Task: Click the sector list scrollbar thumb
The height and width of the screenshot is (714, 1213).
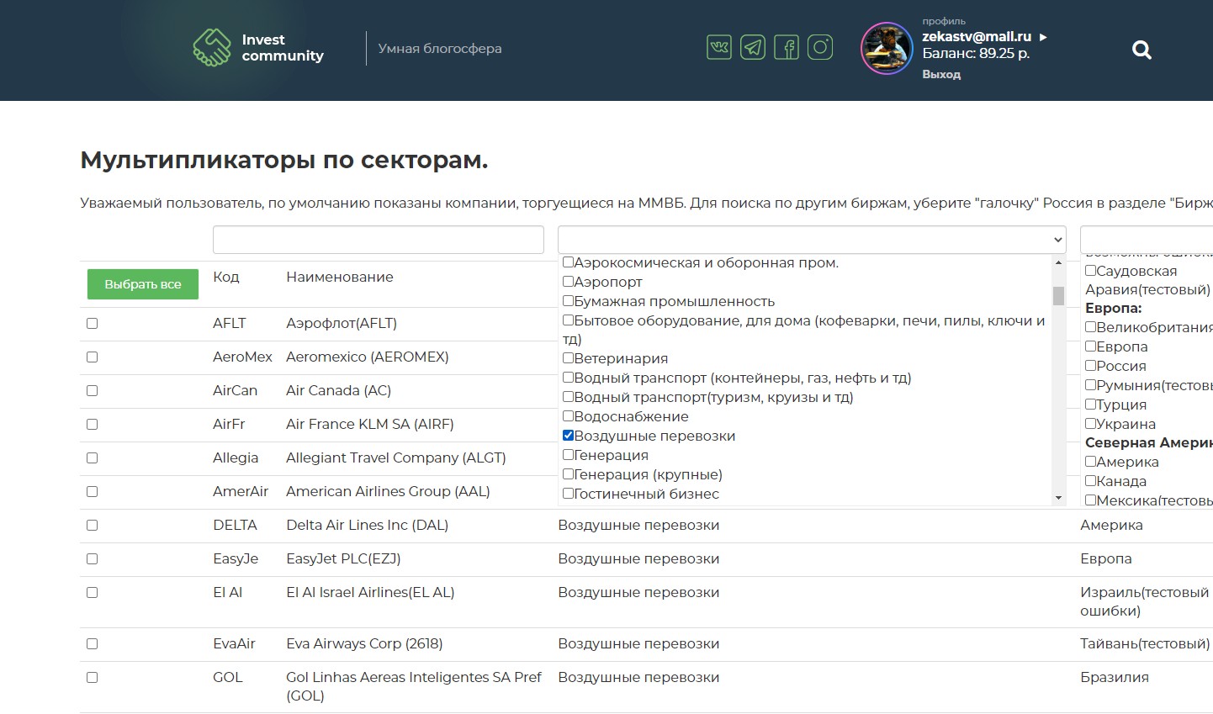Action: pyautogui.click(x=1058, y=296)
